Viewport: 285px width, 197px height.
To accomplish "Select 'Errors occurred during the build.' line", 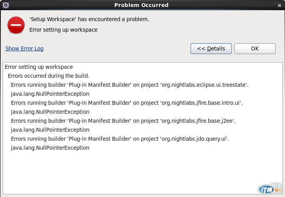I will point(49,76).
